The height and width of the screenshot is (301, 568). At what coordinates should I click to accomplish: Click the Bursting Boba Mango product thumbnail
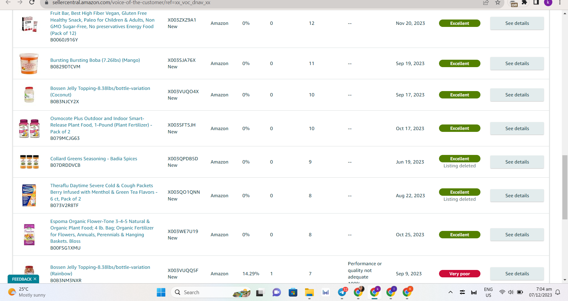29,64
